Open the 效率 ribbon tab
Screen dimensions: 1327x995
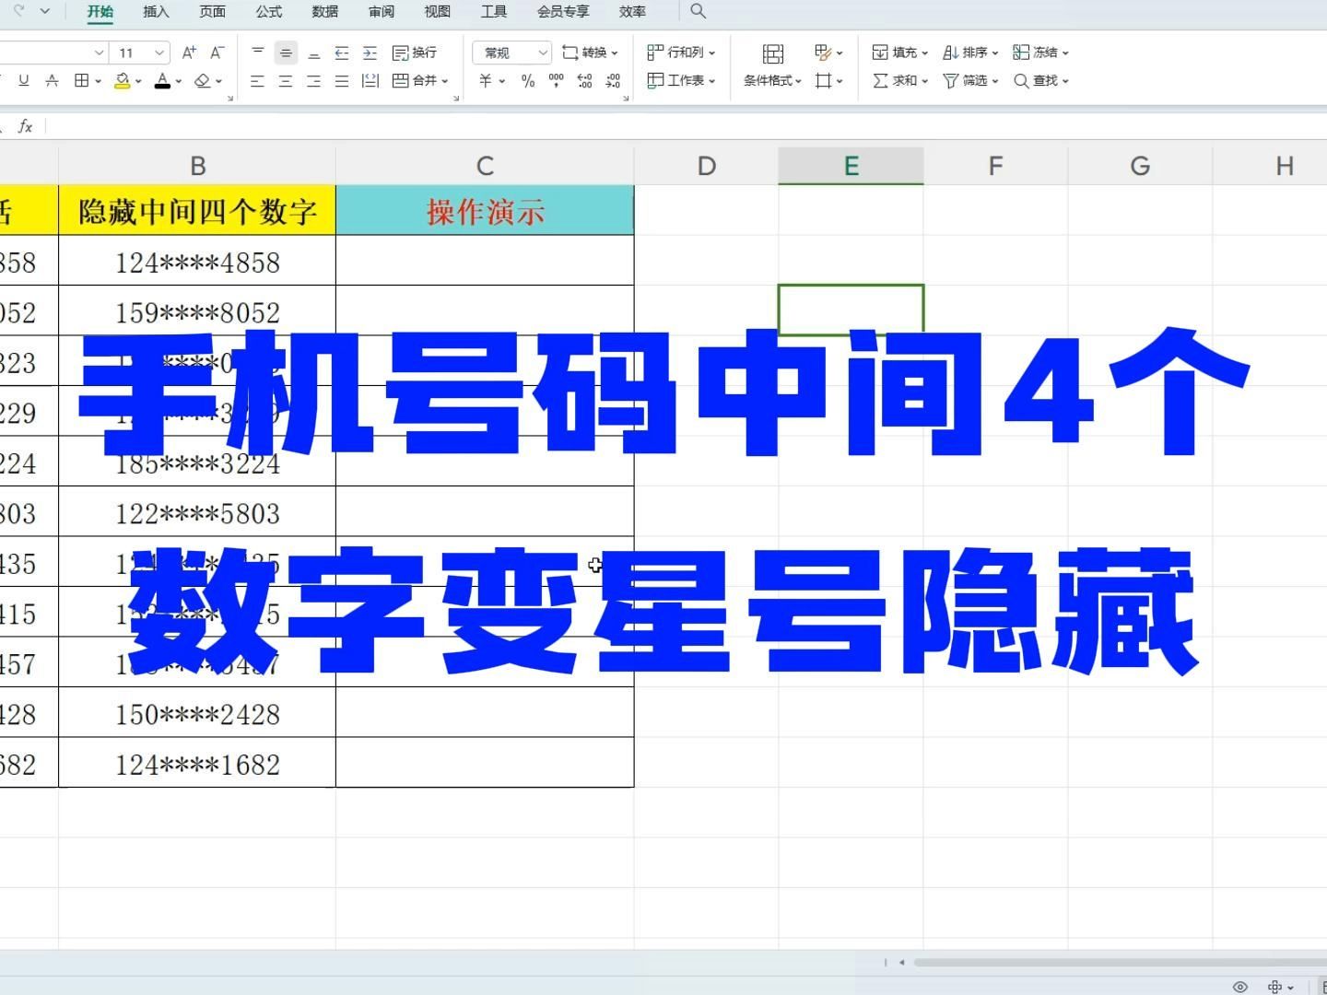(x=632, y=11)
